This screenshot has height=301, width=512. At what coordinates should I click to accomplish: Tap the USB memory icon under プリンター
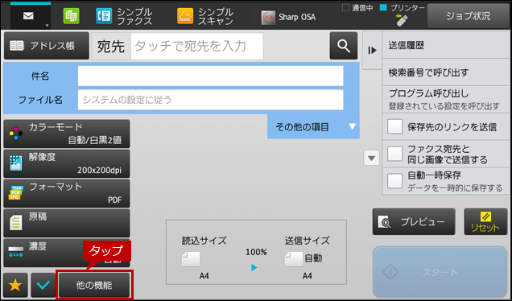(402, 20)
